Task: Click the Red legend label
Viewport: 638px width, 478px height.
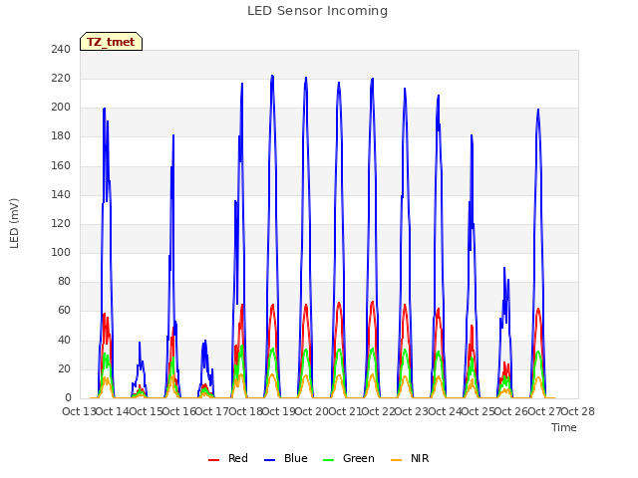Action: tap(238, 458)
